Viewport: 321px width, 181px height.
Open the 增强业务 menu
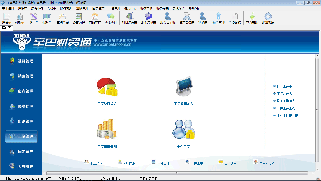(x=37, y=8)
